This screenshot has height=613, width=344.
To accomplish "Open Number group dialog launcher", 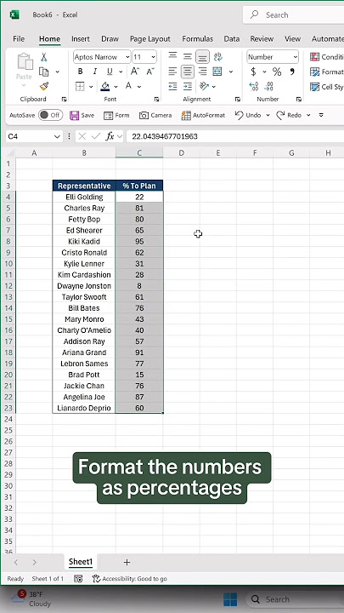I will 298,100.
